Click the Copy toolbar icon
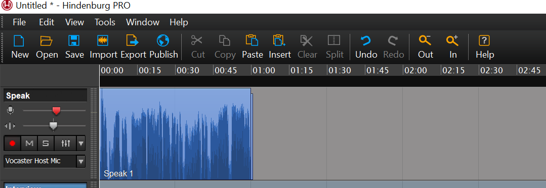The width and height of the screenshot is (546, 188). [x=225, y=41]
